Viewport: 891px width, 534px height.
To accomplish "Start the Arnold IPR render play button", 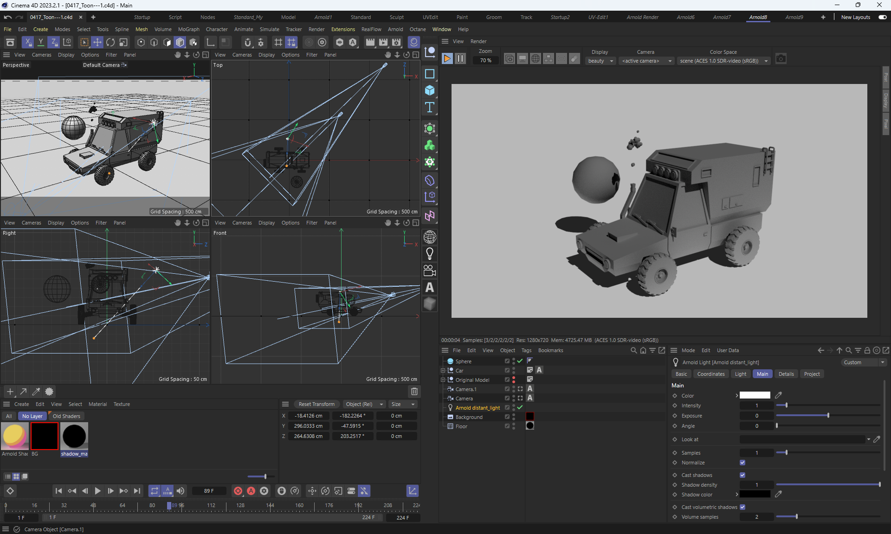I will (x=447, y=59).
